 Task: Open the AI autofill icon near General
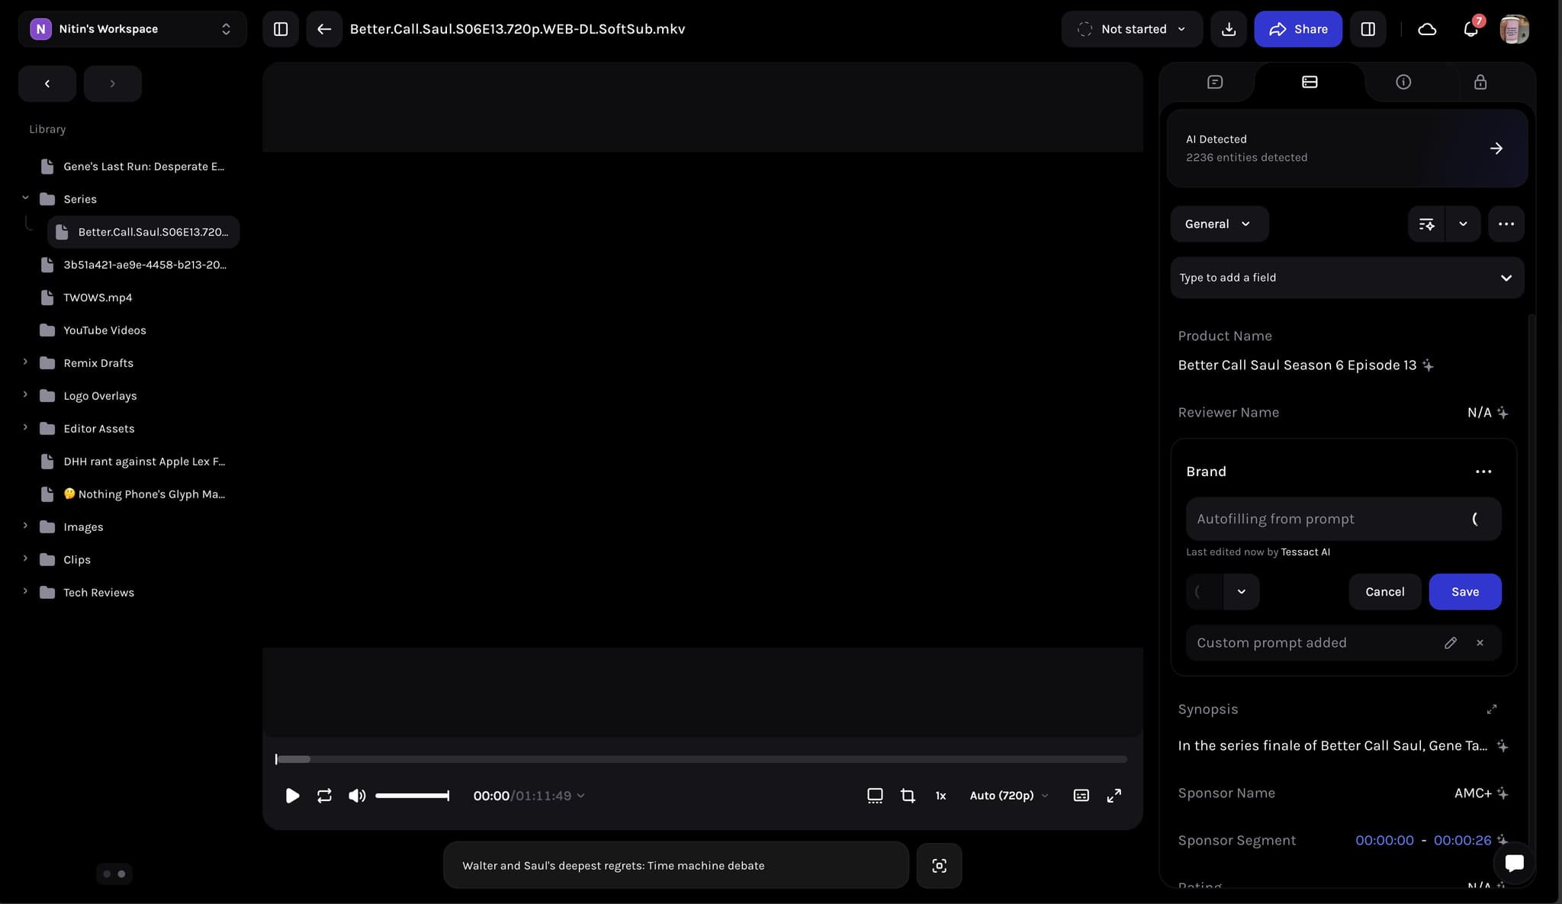point(1426,224)
